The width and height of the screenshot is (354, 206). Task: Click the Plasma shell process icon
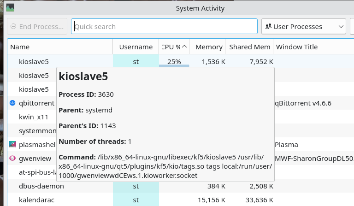(12, 144)
